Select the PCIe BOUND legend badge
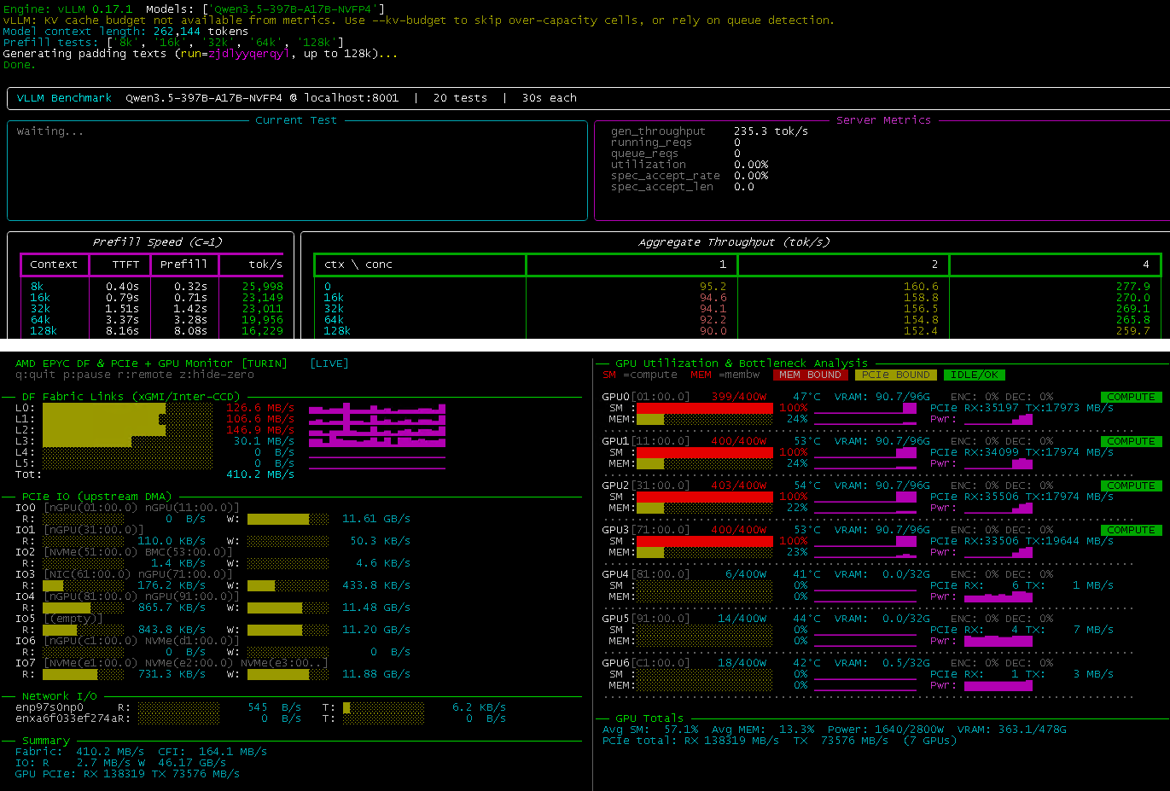1170x791 pixels. tap(895, 375)
